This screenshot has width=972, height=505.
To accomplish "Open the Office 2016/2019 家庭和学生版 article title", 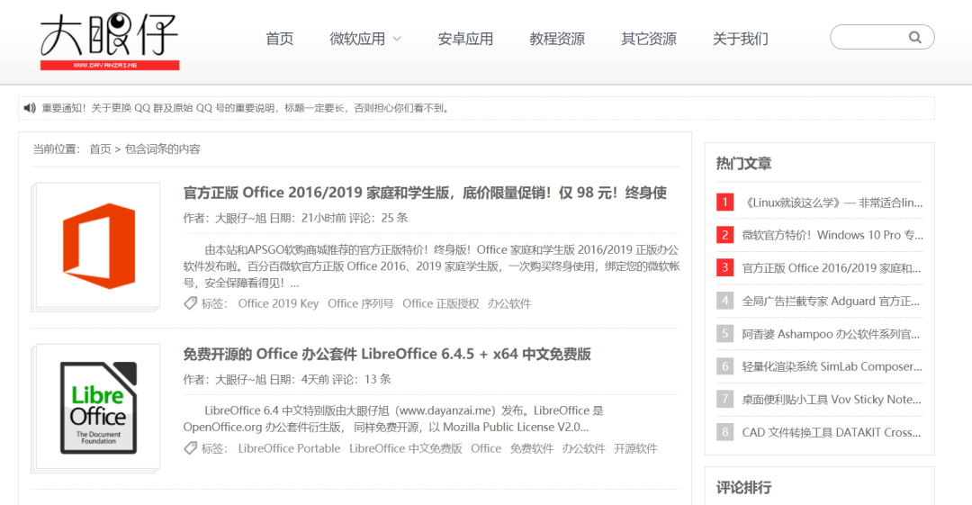I will pos(425,193).
